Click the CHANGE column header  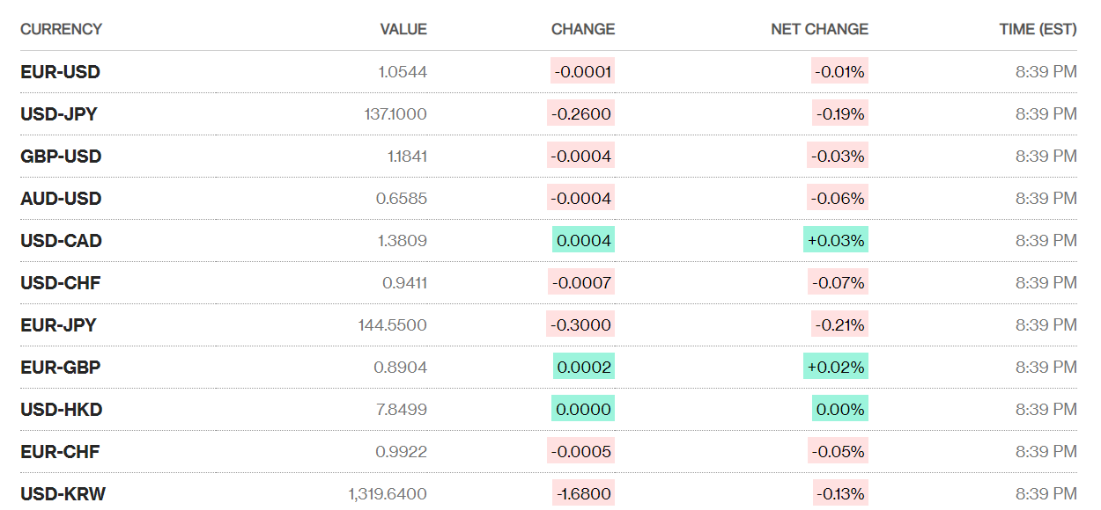point(582,29)
